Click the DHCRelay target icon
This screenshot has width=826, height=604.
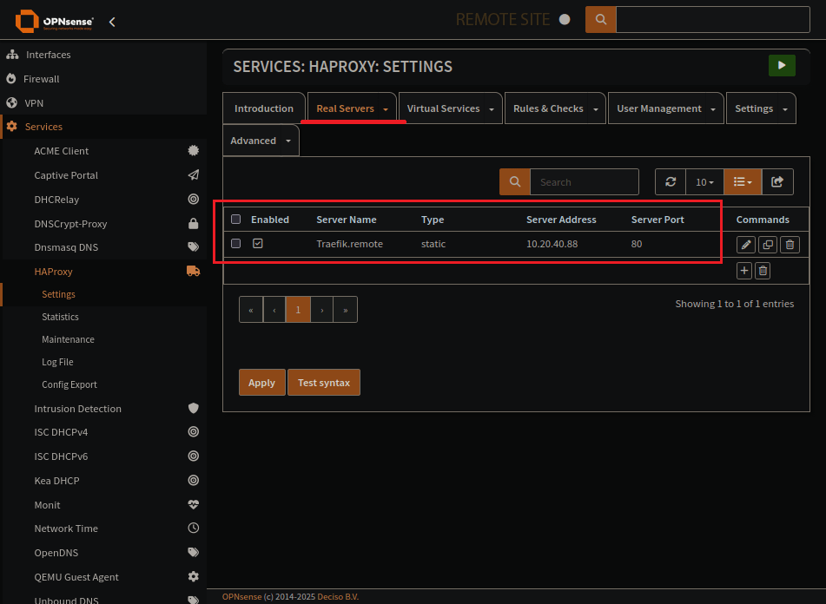point(194,199)
